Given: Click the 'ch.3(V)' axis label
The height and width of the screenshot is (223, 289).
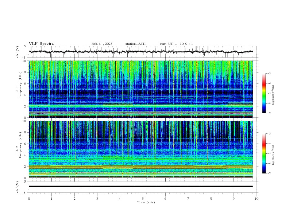Looking at the screenshot, I should [x=18, y=187].
